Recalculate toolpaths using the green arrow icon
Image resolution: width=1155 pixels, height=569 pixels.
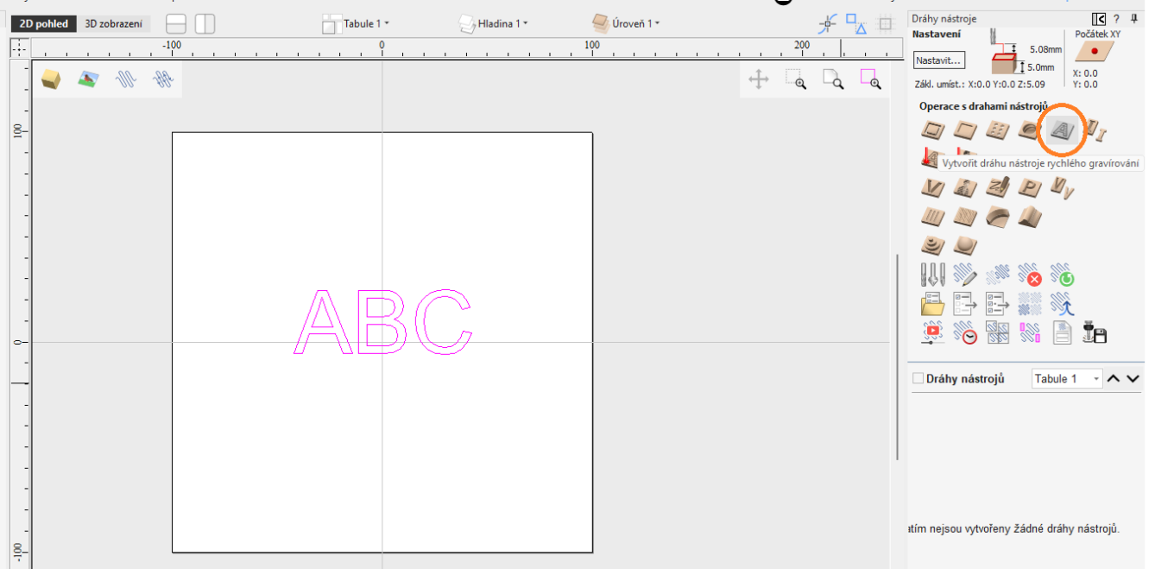coord(1063,276)
